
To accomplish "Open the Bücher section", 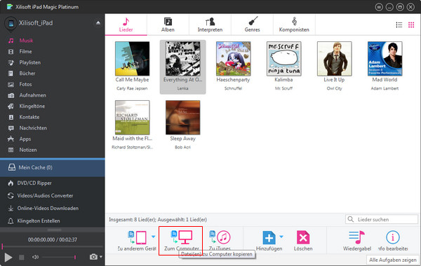I will click(x=27, y=73).
